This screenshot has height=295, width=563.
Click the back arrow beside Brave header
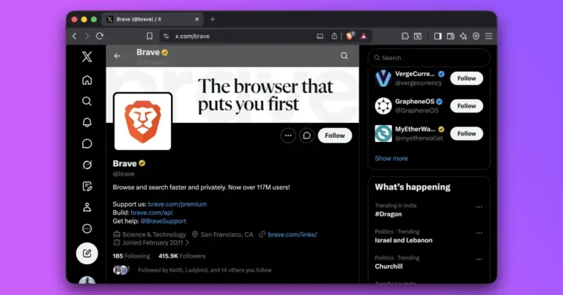tap(117, 56)
